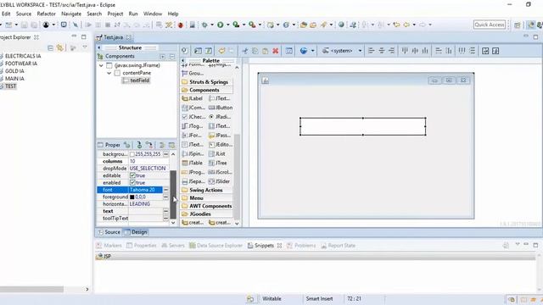
Task: Click the replicate height icon
Action: (449, 51)
